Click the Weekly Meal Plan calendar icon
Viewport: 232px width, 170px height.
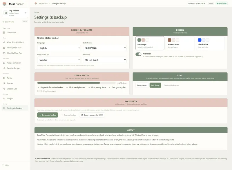(4, 48)
